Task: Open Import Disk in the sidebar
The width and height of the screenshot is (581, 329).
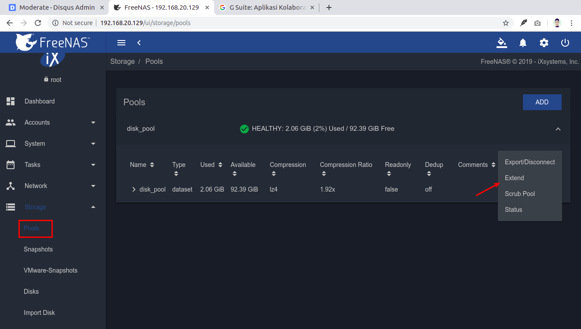Action: point(39,313)
